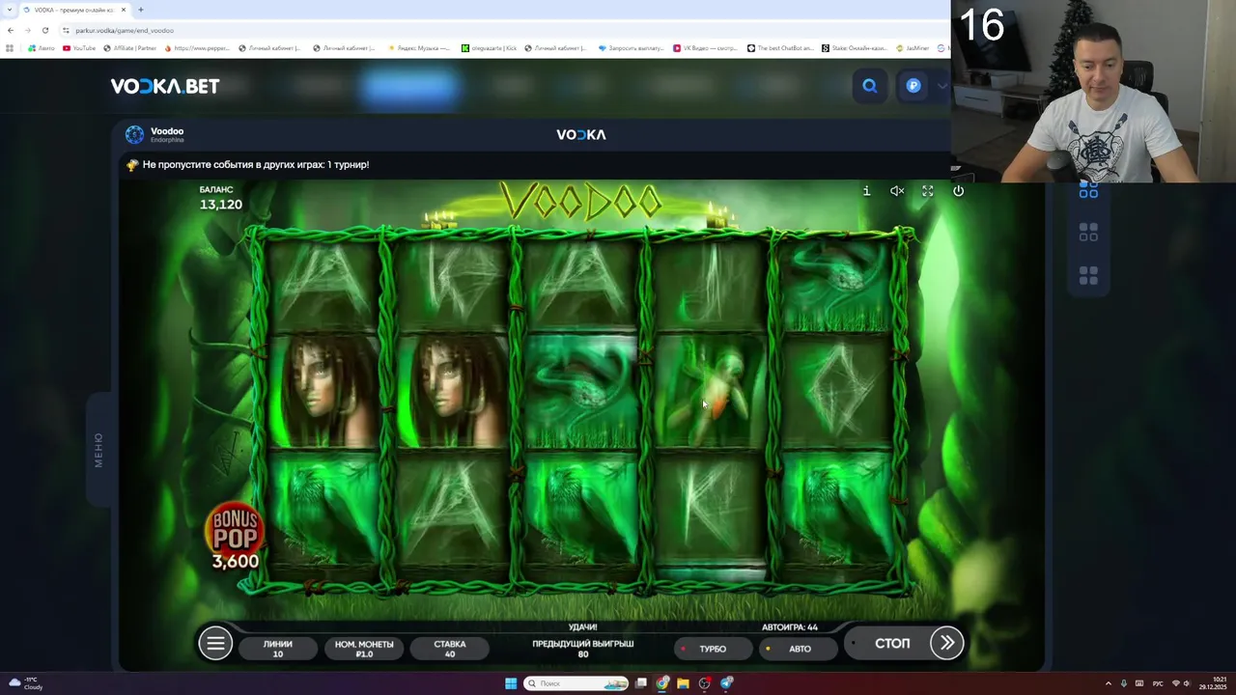Open Windows Start menu
Viewport: 1236px width, 695px height.
click(511, 683)
